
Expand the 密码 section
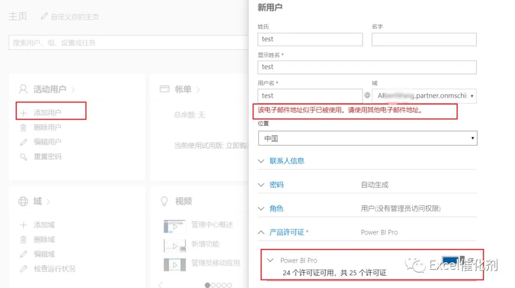276,185
